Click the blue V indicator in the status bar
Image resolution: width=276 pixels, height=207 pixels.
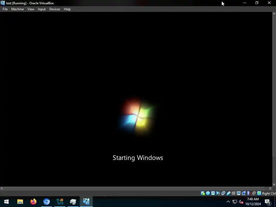tap(249, 193)
